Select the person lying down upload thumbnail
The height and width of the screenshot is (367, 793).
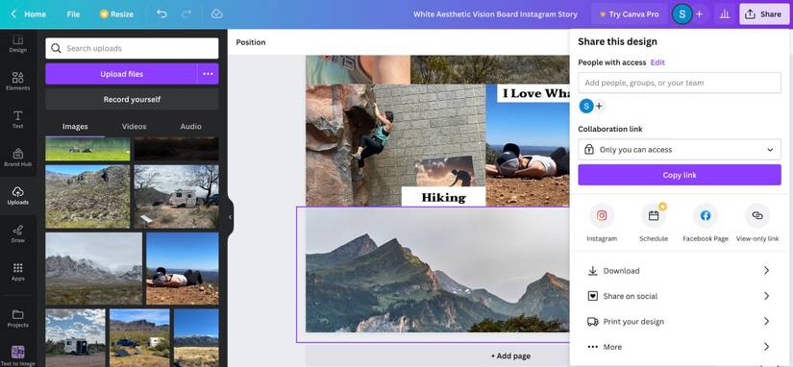click(x=183, y=268)
